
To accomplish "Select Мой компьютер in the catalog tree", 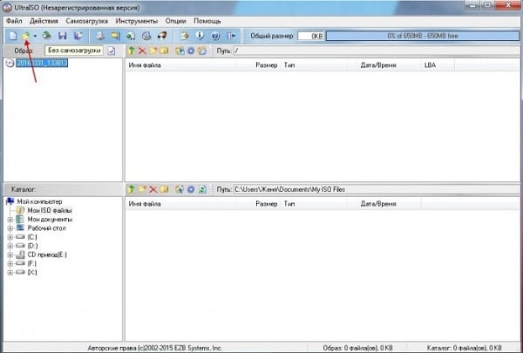I will tap(39, 201).
